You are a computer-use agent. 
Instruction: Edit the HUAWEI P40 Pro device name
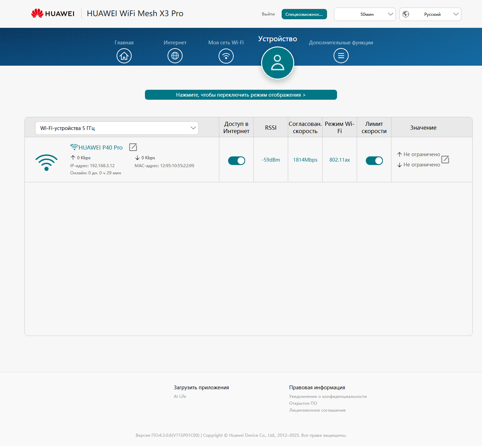click(x=133, y=147)
